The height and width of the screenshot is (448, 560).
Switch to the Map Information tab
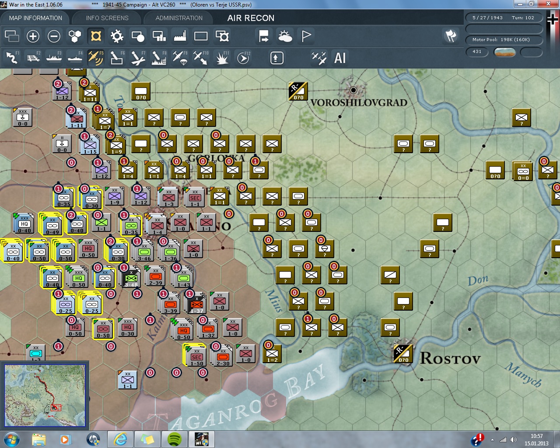click(35, 18)
